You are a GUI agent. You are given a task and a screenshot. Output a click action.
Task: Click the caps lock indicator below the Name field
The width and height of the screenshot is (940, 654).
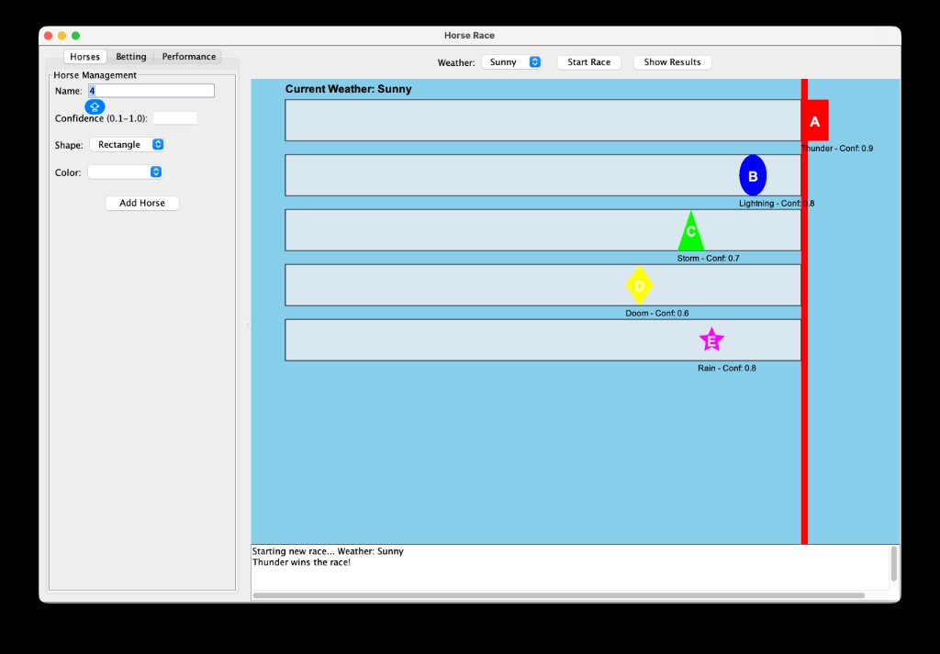coord(95,107)
